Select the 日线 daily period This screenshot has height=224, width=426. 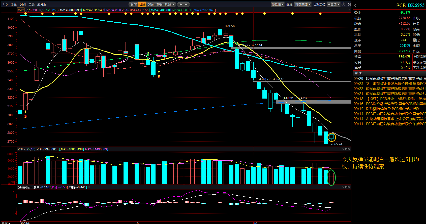click(142, 5)
